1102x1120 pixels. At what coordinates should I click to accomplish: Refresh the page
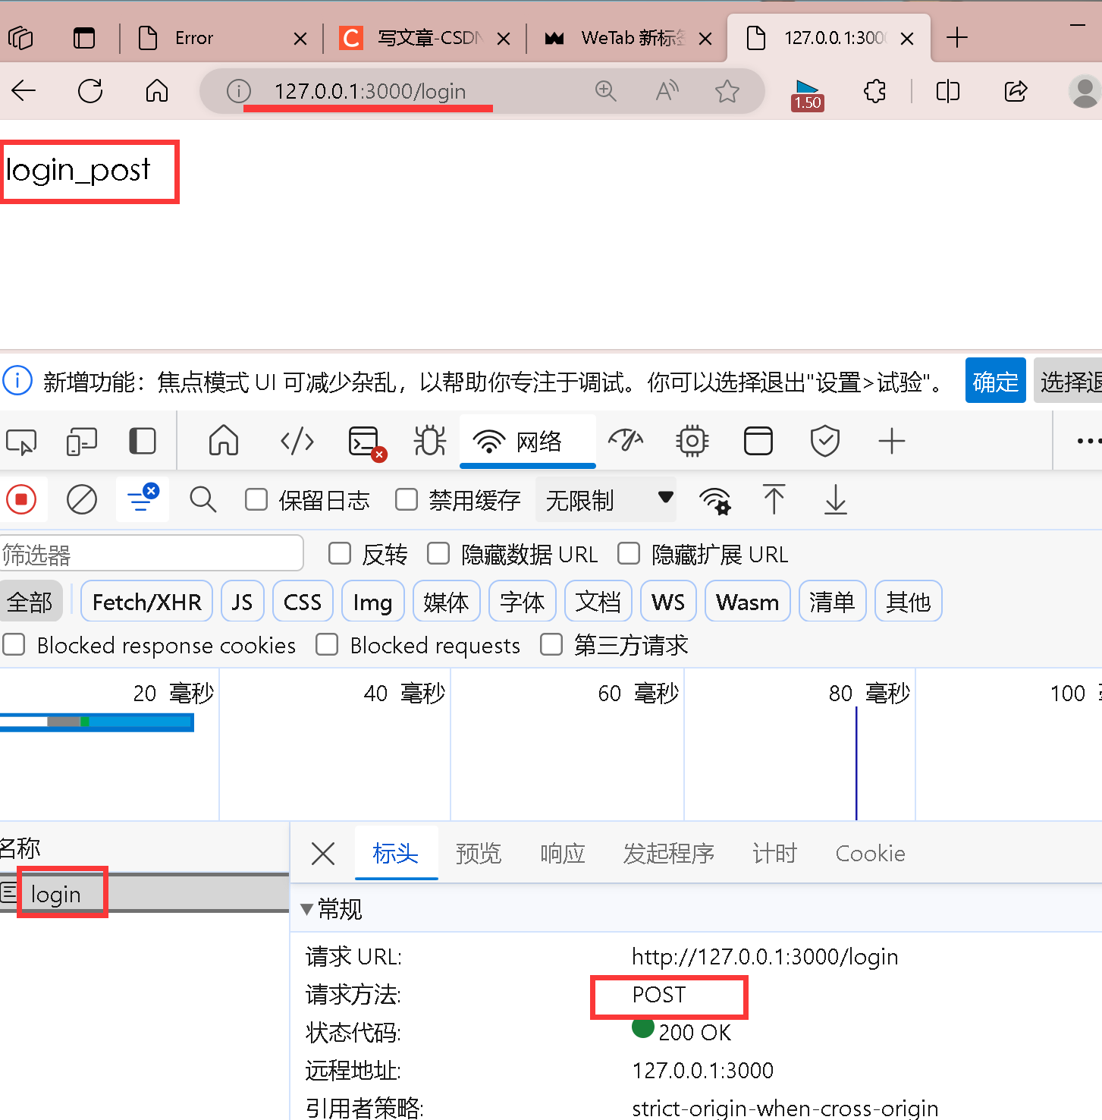coord(90,91)
